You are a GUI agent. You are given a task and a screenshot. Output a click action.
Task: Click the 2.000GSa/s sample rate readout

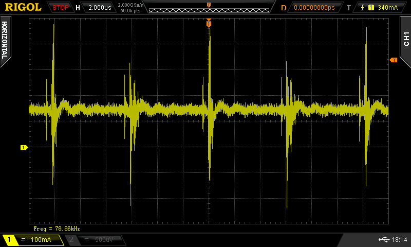130,5
